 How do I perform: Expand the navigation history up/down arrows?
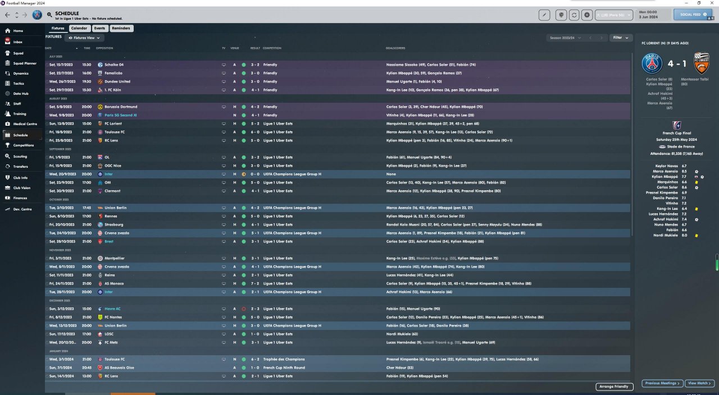(x=16, y=15)
